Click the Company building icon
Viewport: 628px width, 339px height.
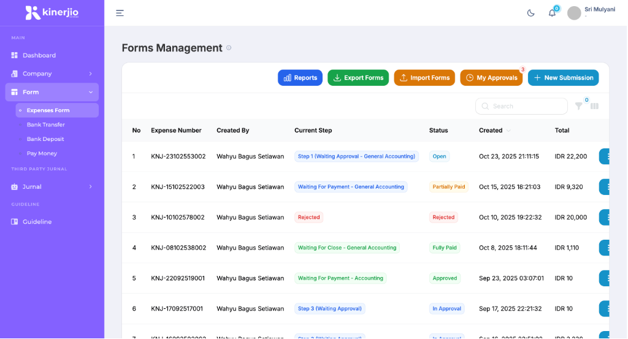15,74
